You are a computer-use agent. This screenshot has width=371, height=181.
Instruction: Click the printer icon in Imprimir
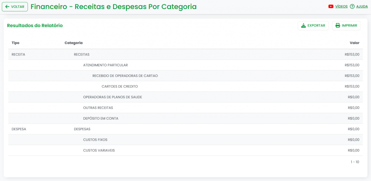point(338,25)
